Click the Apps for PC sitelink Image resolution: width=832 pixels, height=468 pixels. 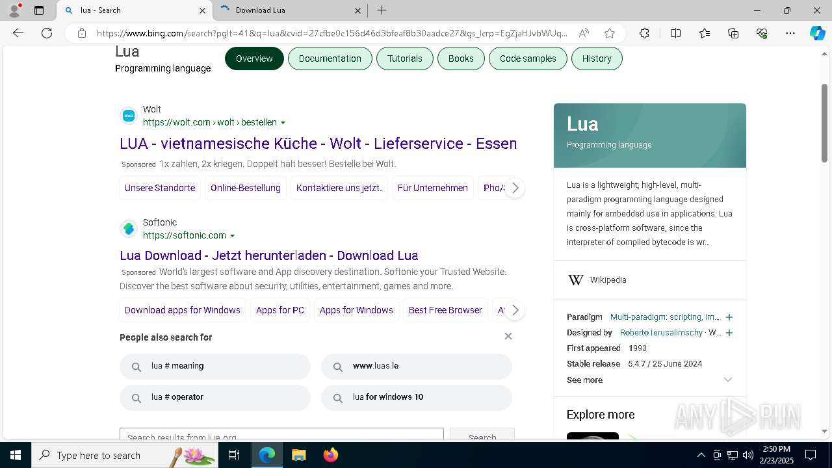280,310
